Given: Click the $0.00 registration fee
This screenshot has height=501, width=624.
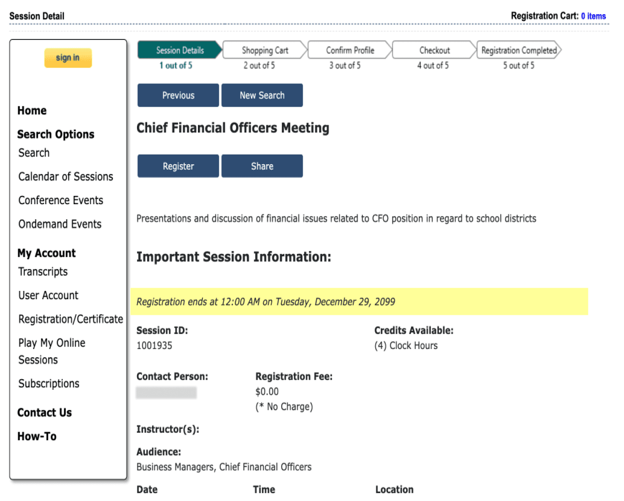Looking at the screenshot, I should coord(267,392).
